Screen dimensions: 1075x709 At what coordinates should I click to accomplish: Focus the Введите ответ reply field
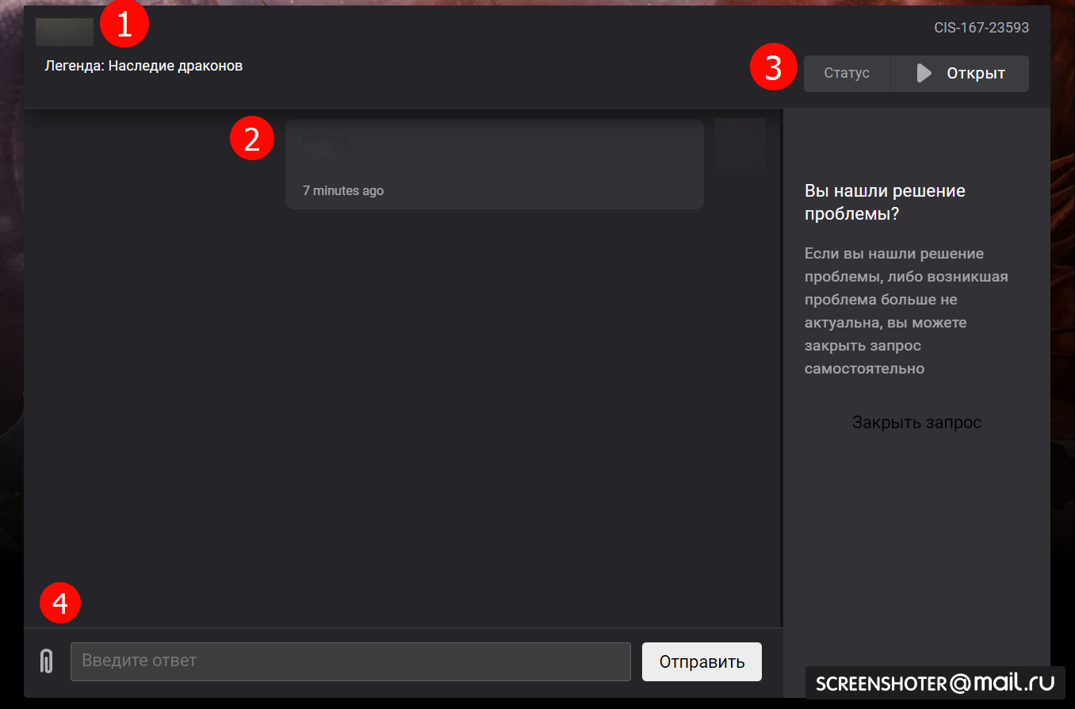pos(350,661)
